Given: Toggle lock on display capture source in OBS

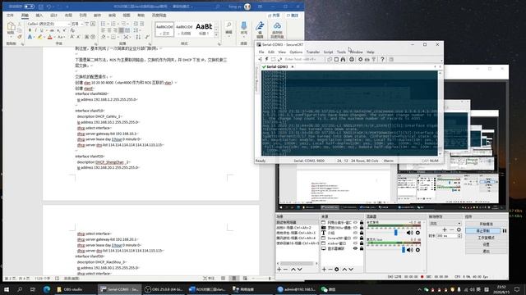Looking at the screenshot, I should (x=362, y=248).
